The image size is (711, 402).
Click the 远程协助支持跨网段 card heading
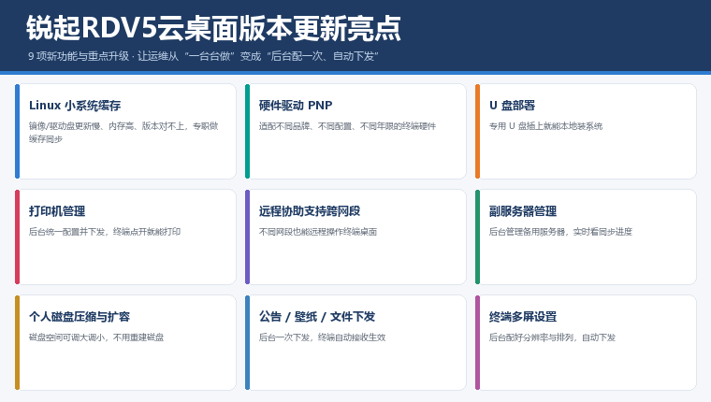click(310, 210)
